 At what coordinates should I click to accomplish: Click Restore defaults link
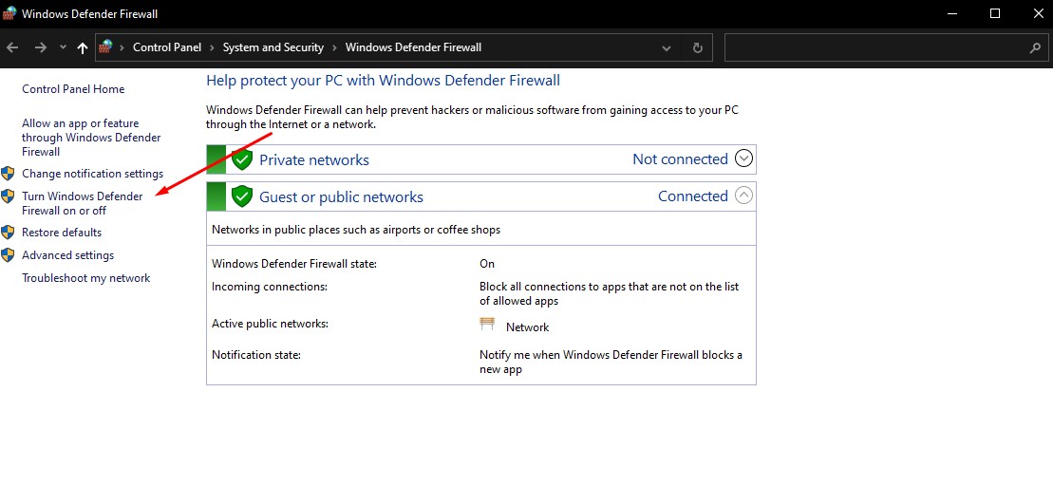click(62, 233)
